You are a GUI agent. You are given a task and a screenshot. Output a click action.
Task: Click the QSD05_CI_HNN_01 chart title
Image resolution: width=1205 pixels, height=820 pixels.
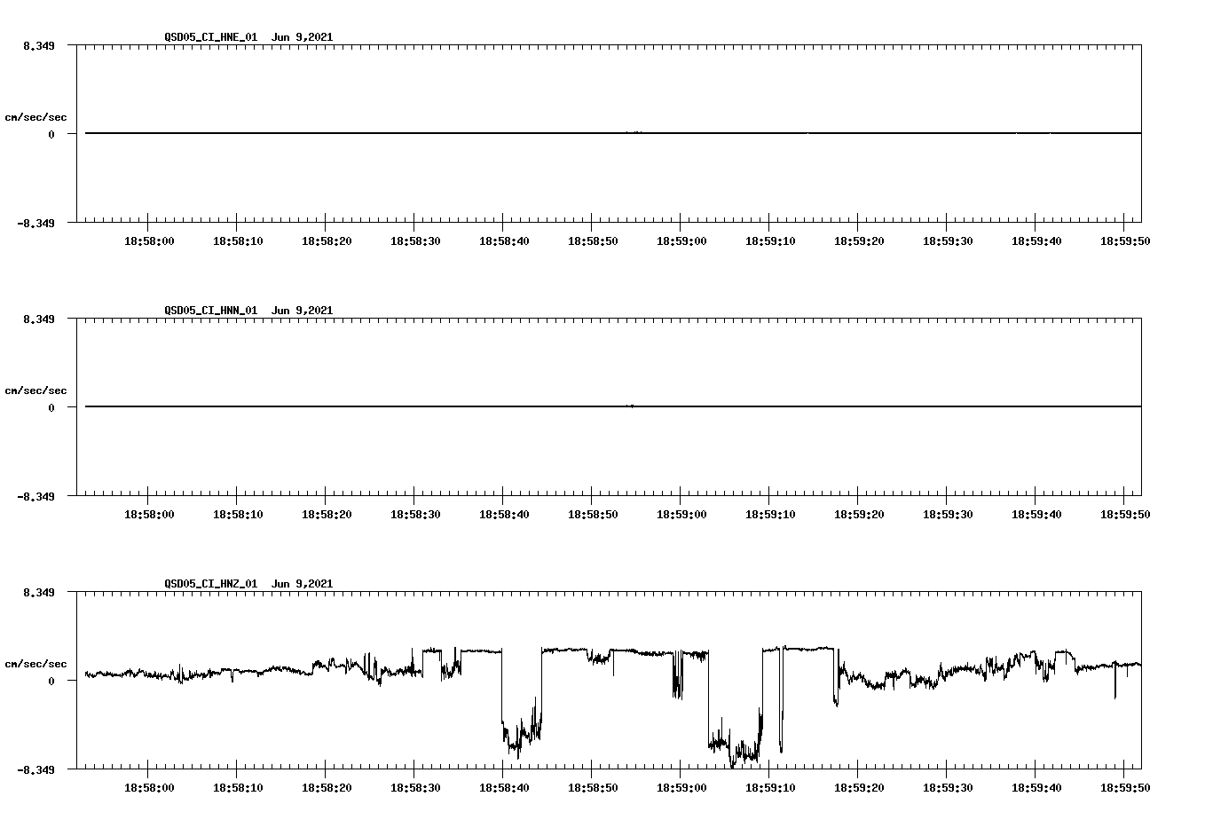[248, 311]
